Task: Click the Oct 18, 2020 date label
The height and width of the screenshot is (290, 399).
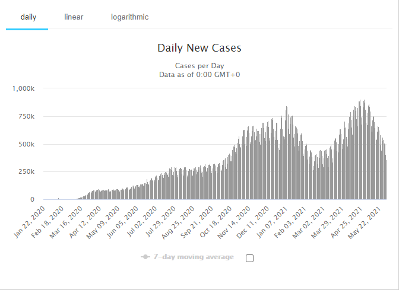Action: [216, 222]
